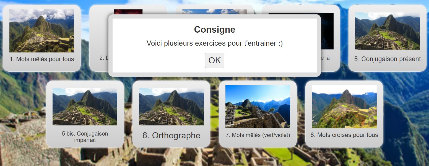Click the "6. Orthographe" title text

(x=171, y=136)
